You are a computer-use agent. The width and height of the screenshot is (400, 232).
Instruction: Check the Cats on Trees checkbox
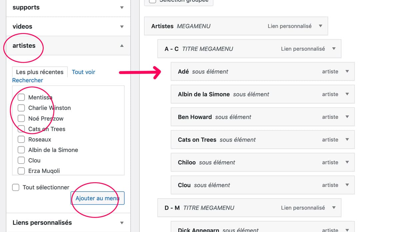(21, 129)
